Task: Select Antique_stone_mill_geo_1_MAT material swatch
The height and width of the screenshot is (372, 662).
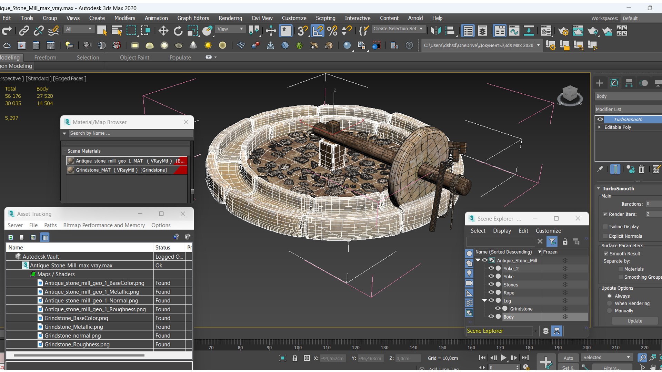Action: [x=71, y=161]
